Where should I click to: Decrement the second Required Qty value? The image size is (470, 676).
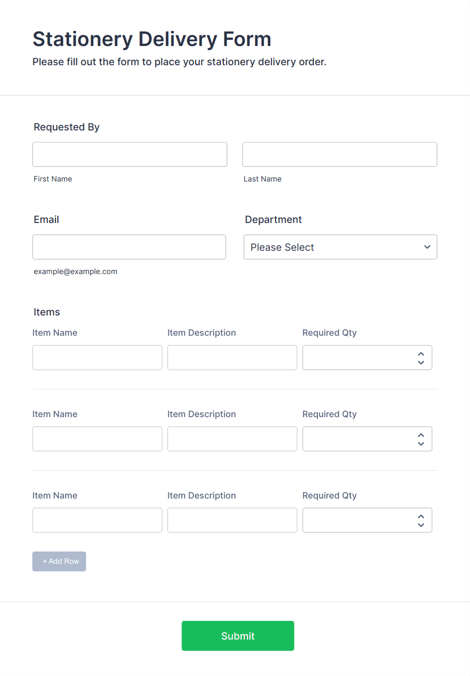point(420,444)
